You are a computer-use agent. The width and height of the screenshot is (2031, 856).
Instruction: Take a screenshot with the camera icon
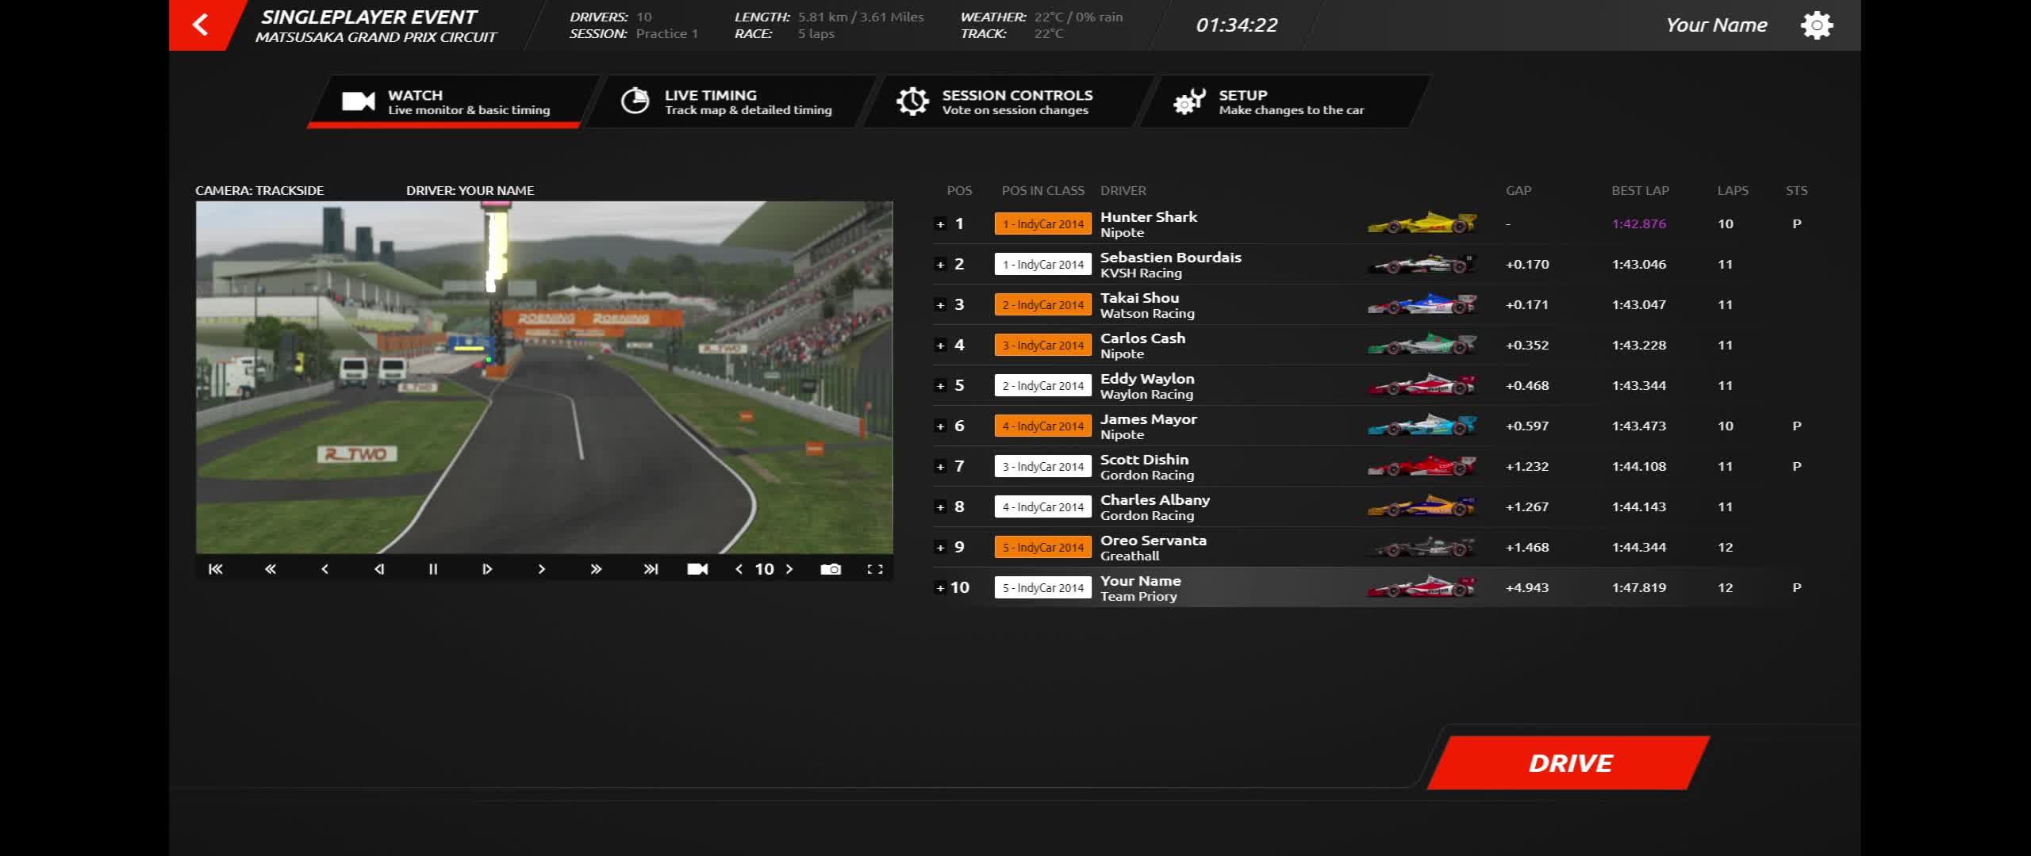[831, 569]
